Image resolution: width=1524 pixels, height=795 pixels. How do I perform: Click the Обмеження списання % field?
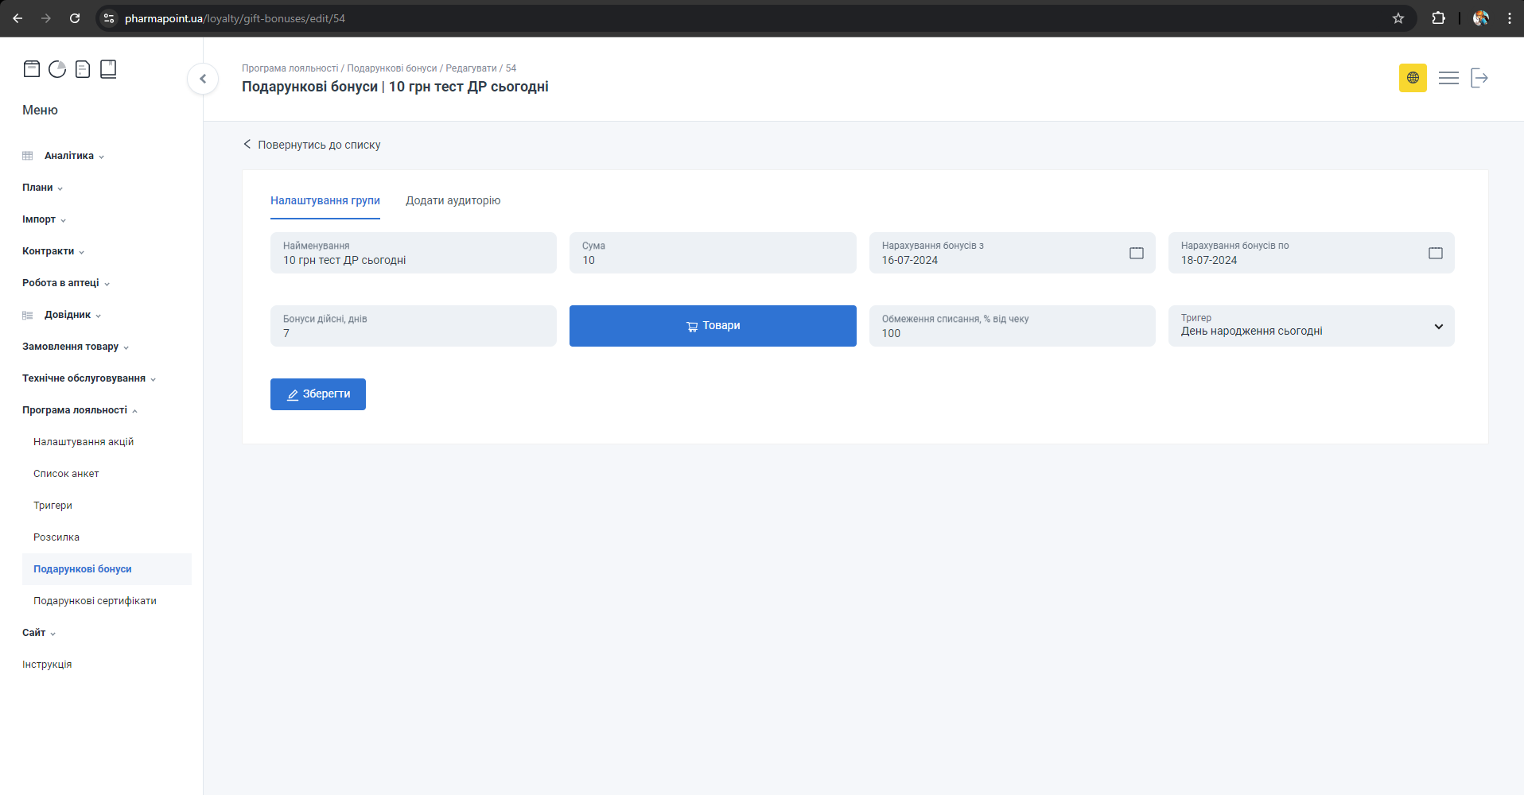tap(1012, 326)
